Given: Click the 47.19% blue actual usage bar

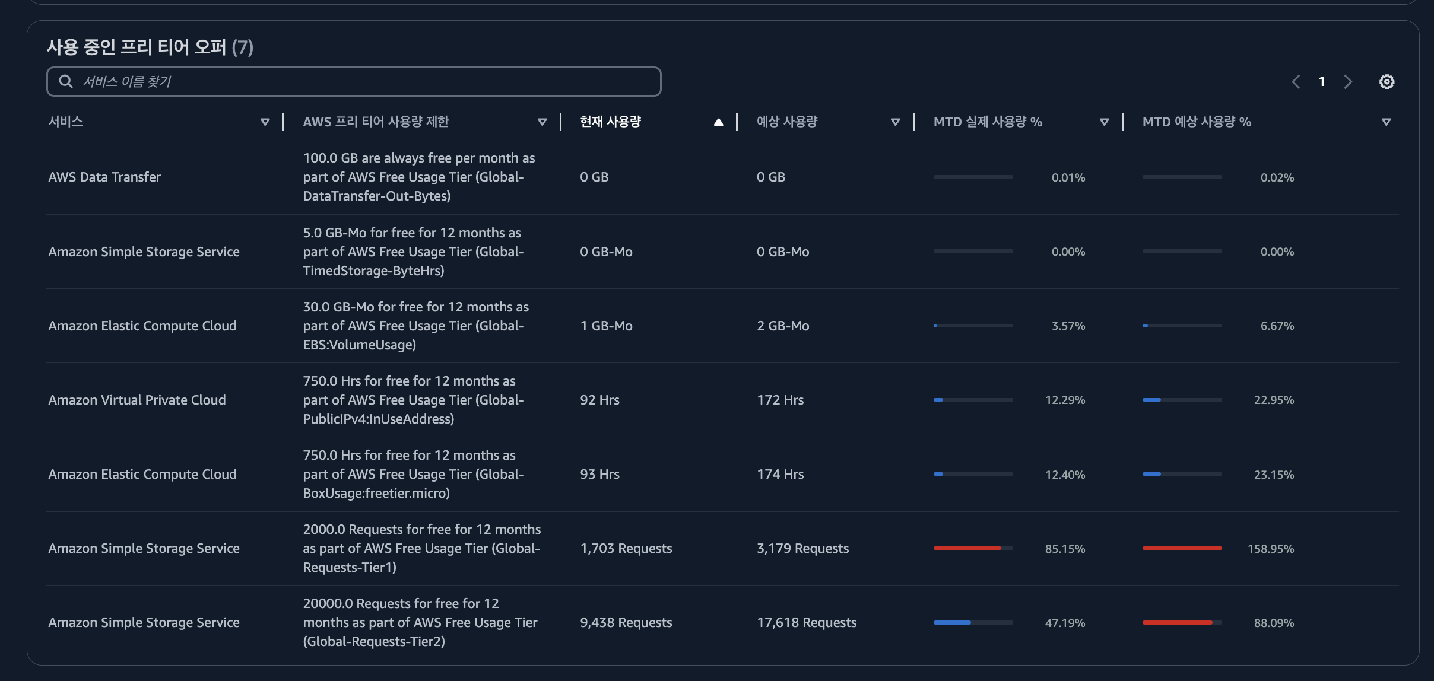Looking at the screenshot, I should 973,622.
